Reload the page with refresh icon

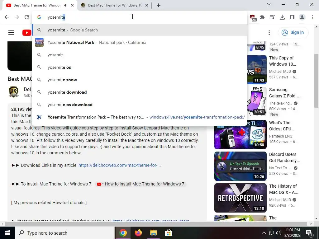pyautogui.click(x=27, y=17)
